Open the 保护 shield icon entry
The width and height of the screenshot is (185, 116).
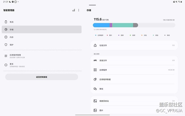pos(6,45)
